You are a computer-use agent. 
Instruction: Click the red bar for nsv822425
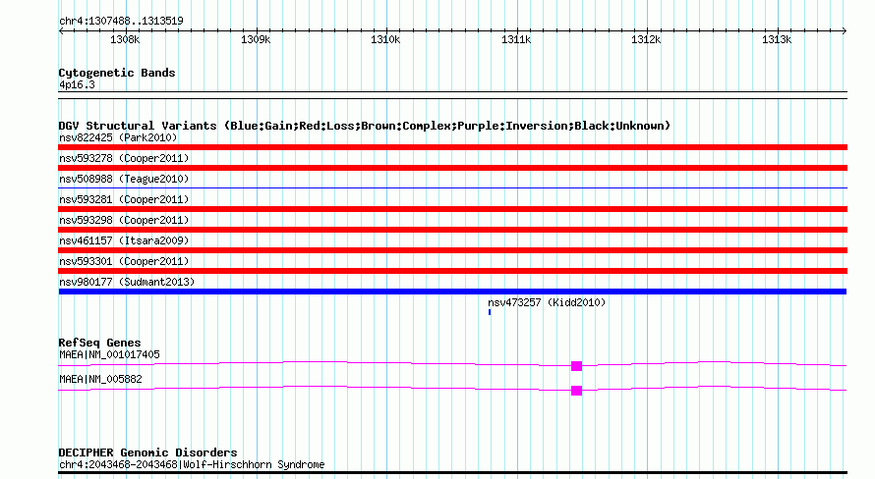[x=452, y=147]
